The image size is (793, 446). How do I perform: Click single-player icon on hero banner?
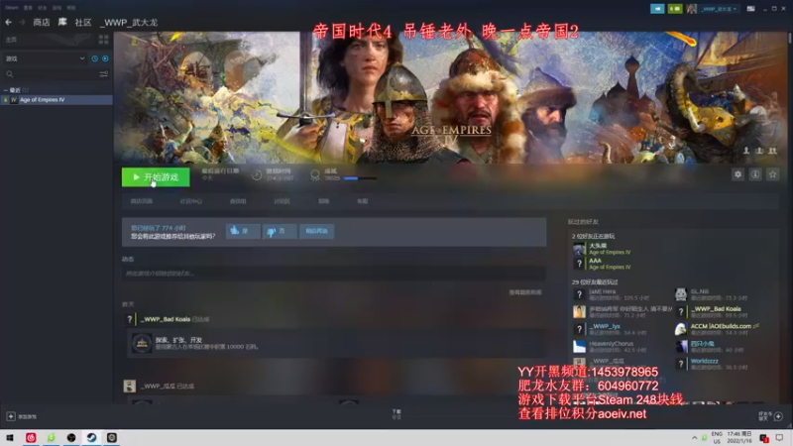coord(746,151)
